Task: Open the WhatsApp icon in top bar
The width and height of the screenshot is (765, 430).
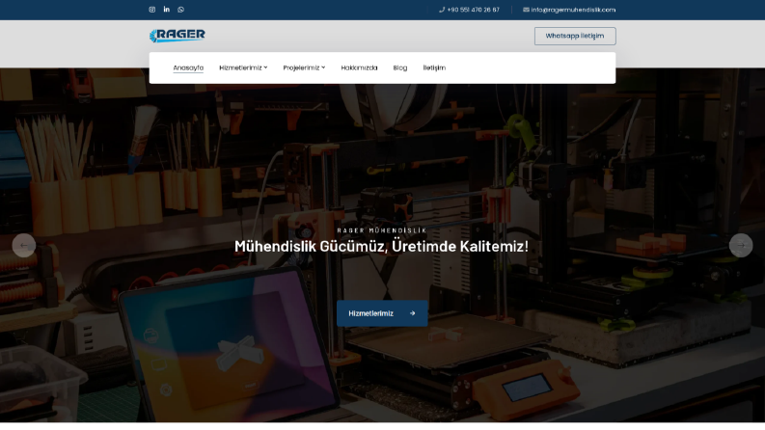Action: coord(181,10)
